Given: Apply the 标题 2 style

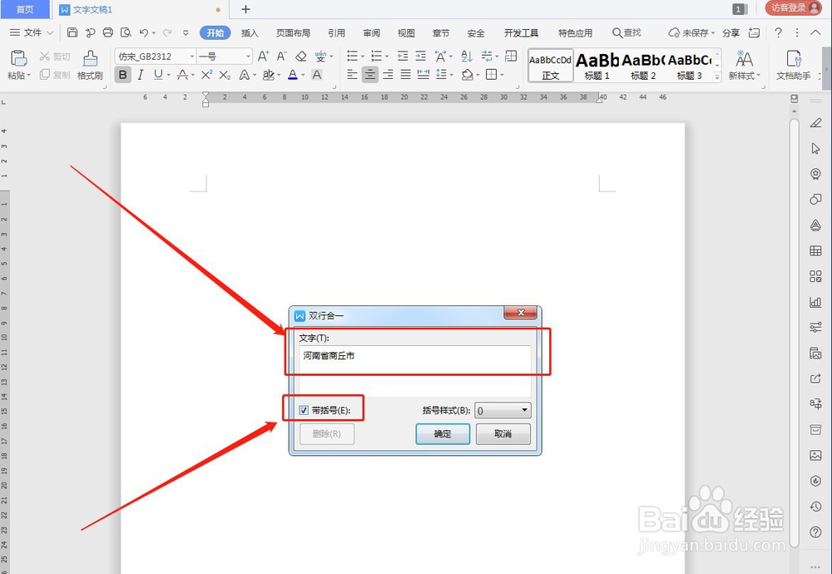Looking at the screenshot, I should (x=643, y=66).
